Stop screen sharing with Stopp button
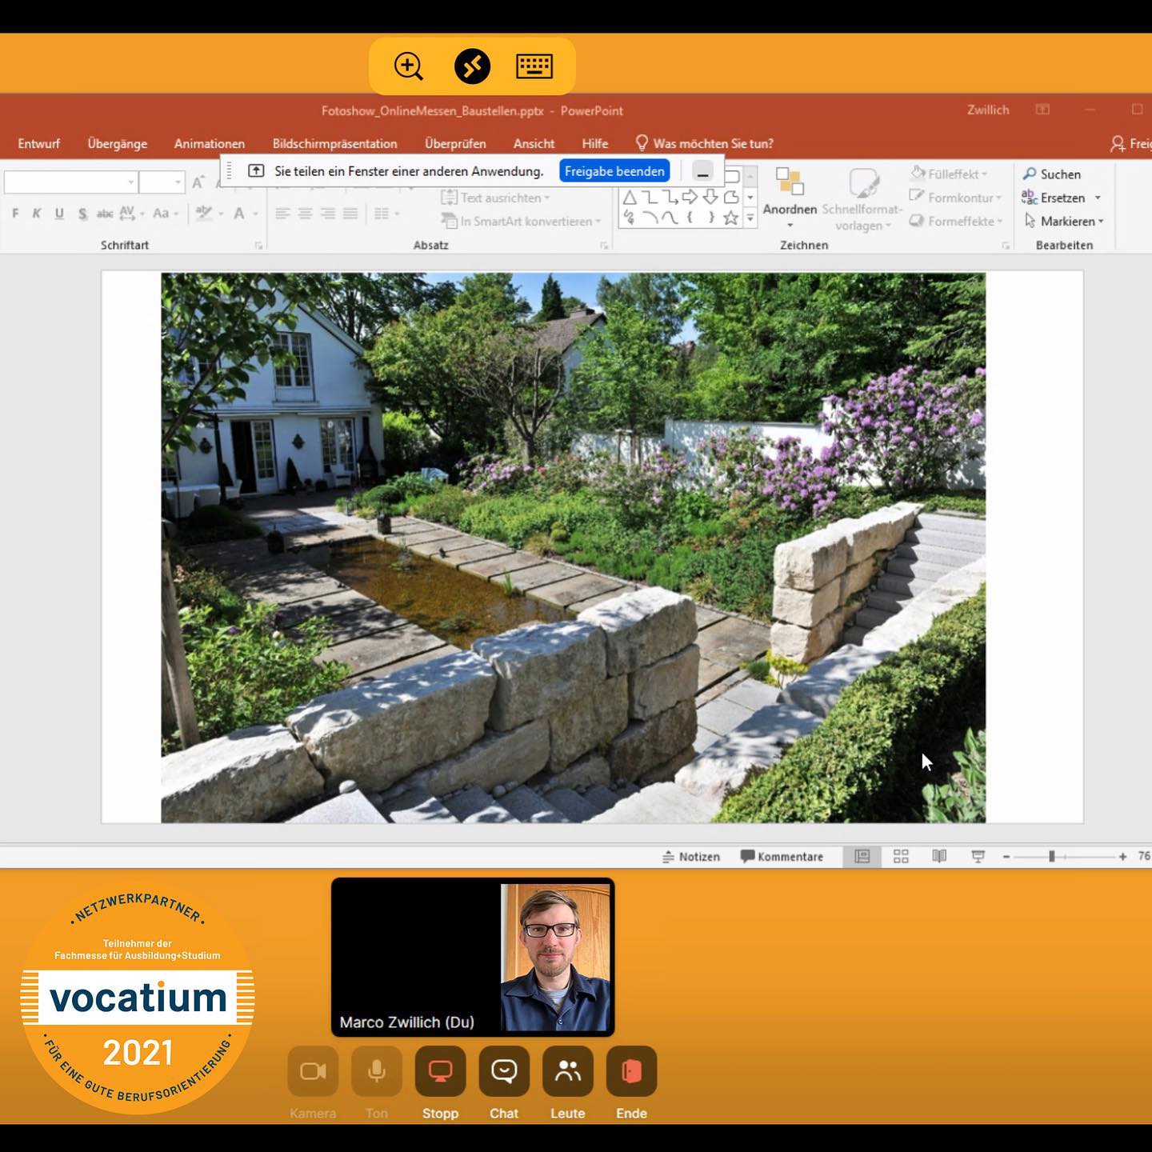The width and height of the screenshot is (1152, 1152). [x=440, y=1070]
